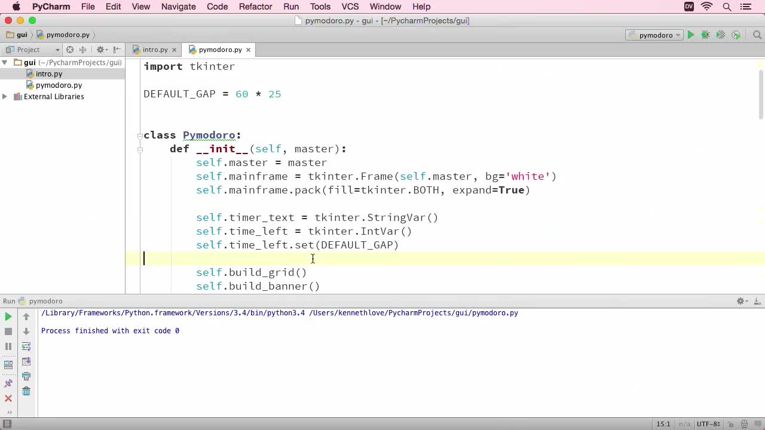Open the run configuration pymodoro dropdown
This screenshot has width=765, height=430.
(x=654, y=35)
